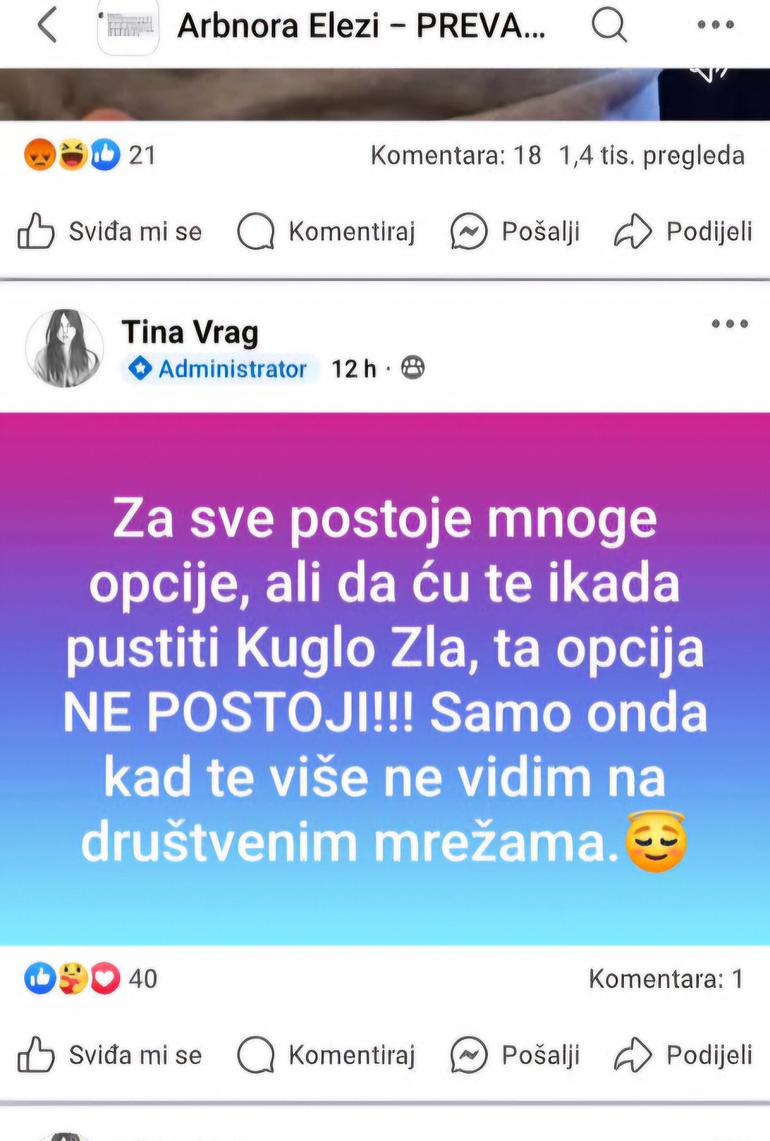Open the Arbnora Elezi group title

361,26
